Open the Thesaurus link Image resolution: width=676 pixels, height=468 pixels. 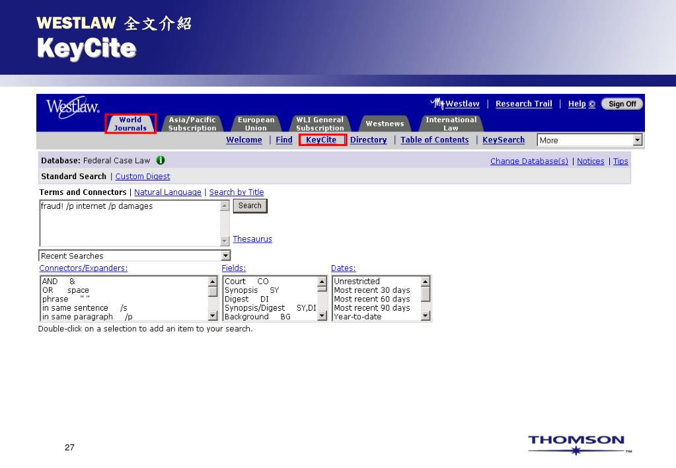click(x=252, y=239)
